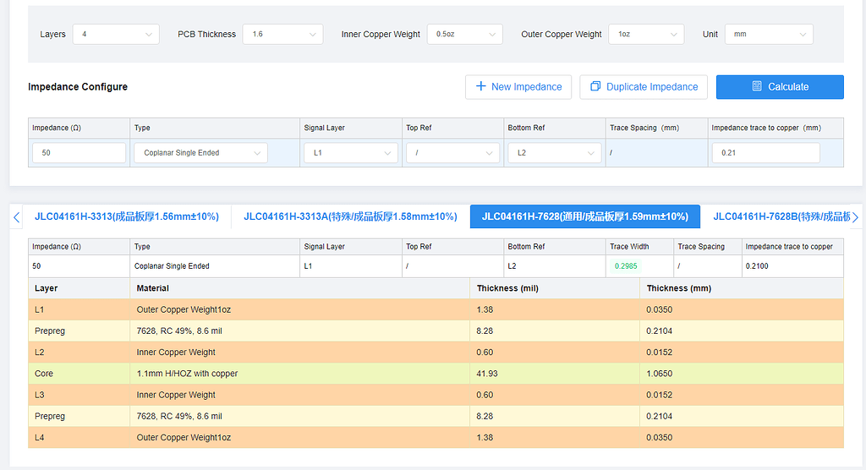Expand the Outer Copper Weight dropdown
866x470 pixels.
tap(647, 35)
